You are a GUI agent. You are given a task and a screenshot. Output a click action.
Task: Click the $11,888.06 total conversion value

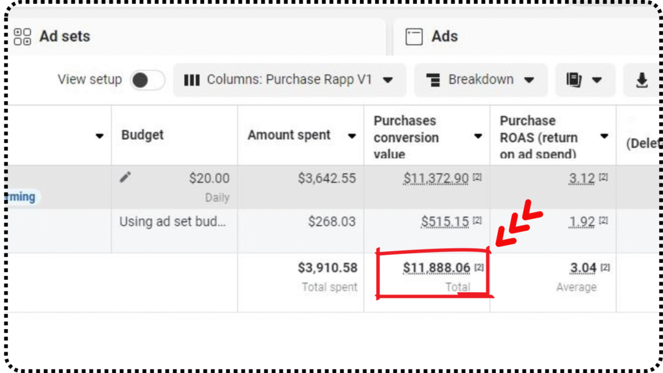pos(436,267)
